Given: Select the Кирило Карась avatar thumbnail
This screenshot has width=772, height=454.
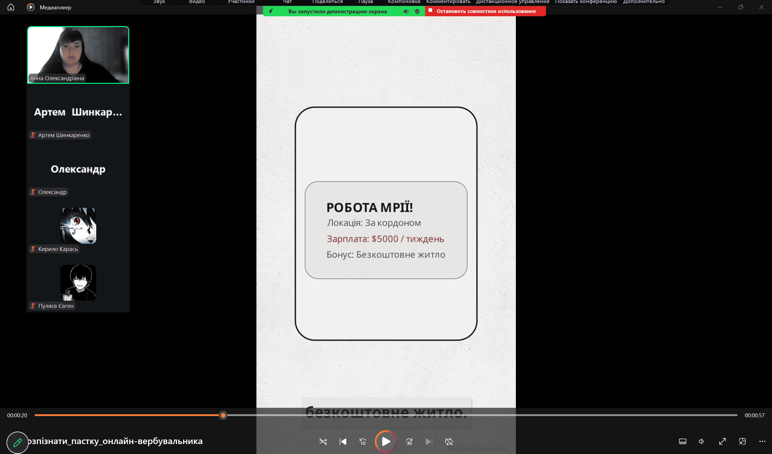Looking at the screenshot, I should click(78, 226).
